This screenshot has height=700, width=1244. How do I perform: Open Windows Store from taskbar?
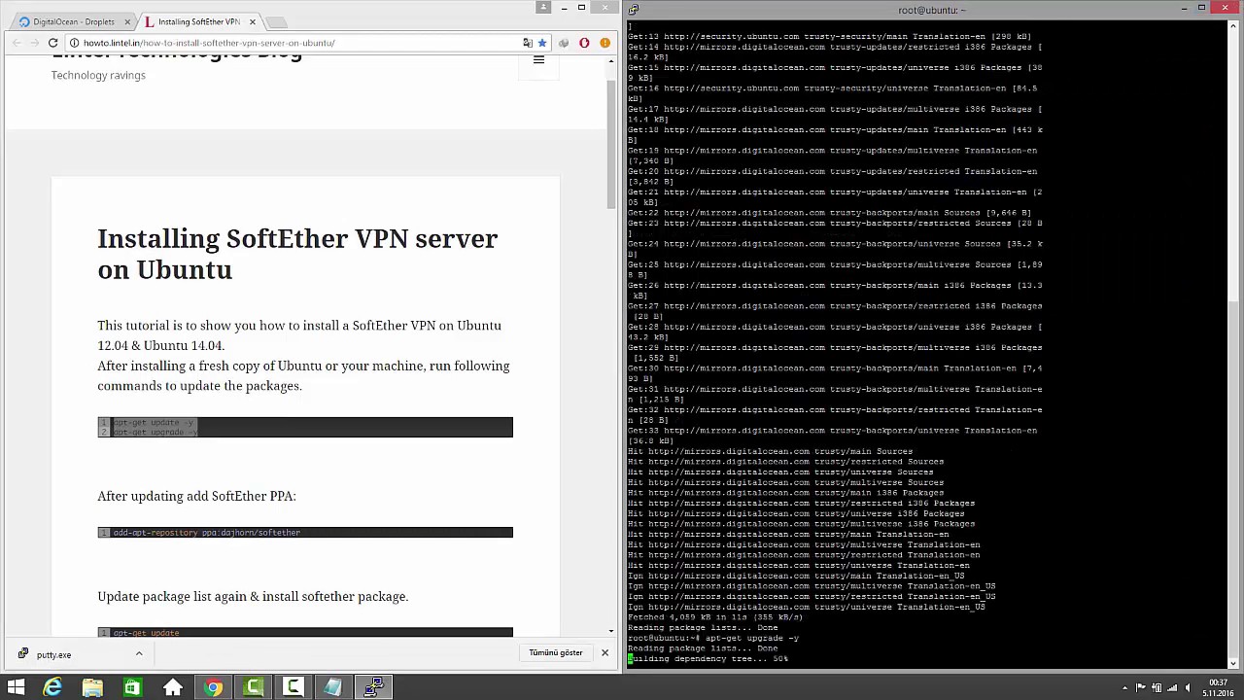pos(132,687)
